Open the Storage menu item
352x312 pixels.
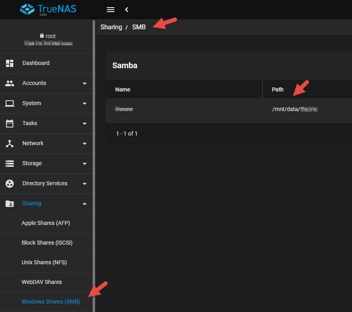[x=46, y=164]
